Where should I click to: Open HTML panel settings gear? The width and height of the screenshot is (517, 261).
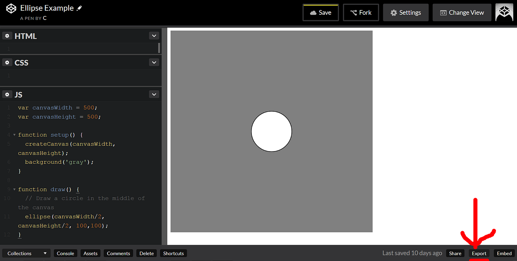point(7,35)
